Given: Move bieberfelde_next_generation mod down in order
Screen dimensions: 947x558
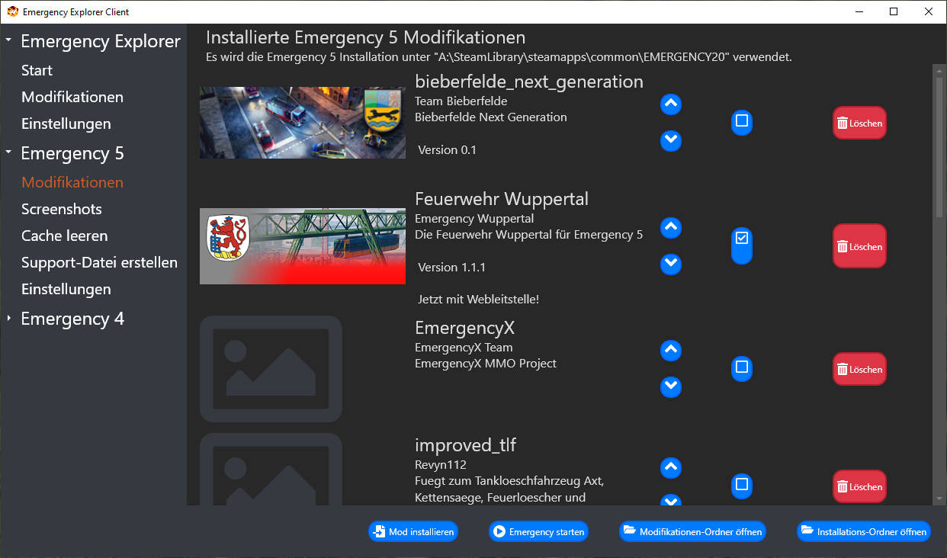Looking at the screenshot, I should (670, 141).
